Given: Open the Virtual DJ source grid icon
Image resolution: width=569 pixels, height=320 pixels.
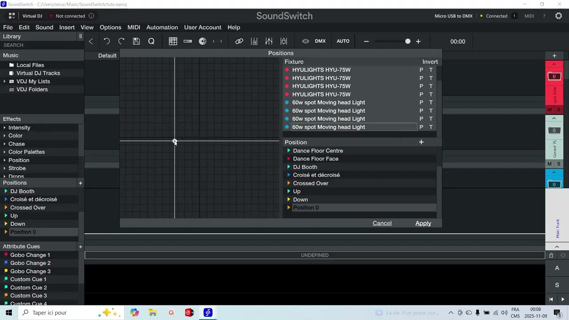Looking at the screenshot, I should coord(12,16).
